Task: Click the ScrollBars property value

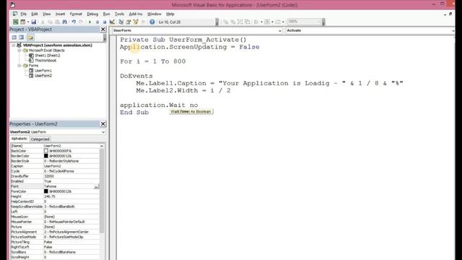Action: pos(71,252)
